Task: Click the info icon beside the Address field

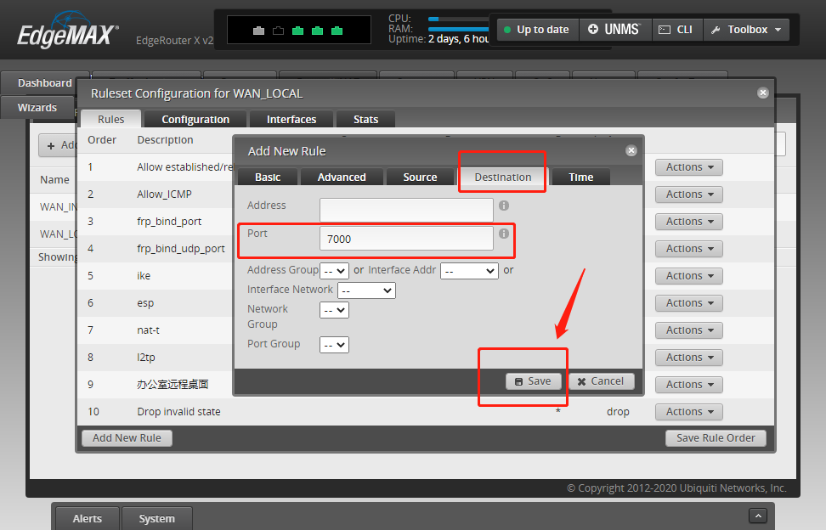Action: click(503, 206)
